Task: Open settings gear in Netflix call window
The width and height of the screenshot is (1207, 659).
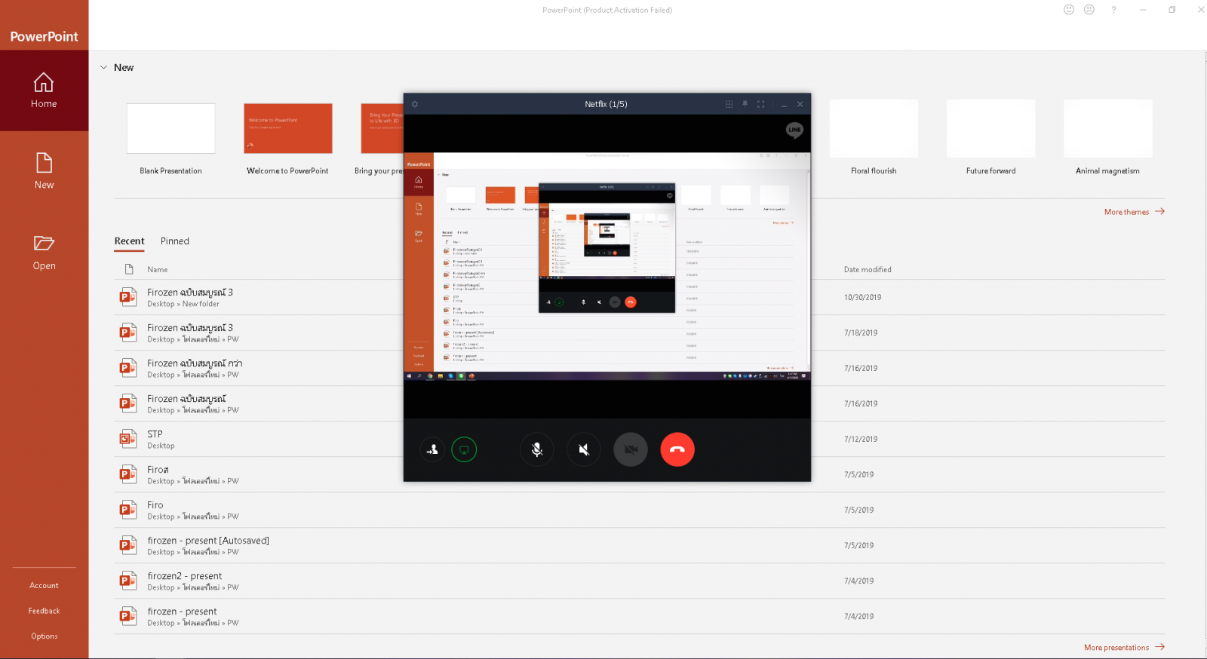Action: pyautogui.click(x=414, y=104)
